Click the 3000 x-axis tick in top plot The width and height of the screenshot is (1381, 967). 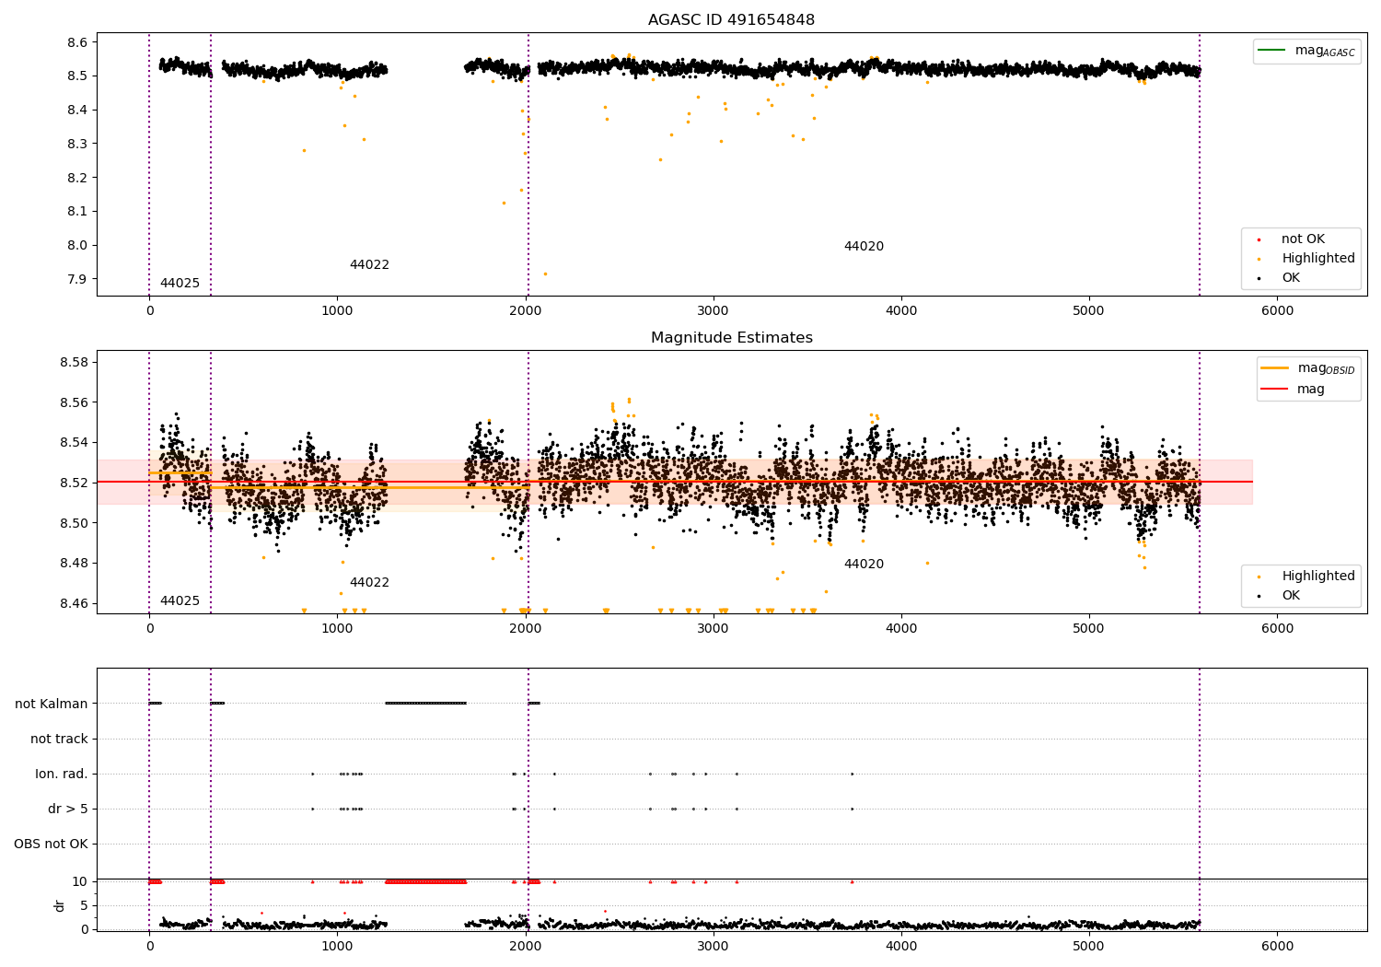point(714,311)
